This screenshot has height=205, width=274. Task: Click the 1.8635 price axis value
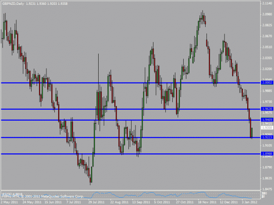[x=267, y=178]
